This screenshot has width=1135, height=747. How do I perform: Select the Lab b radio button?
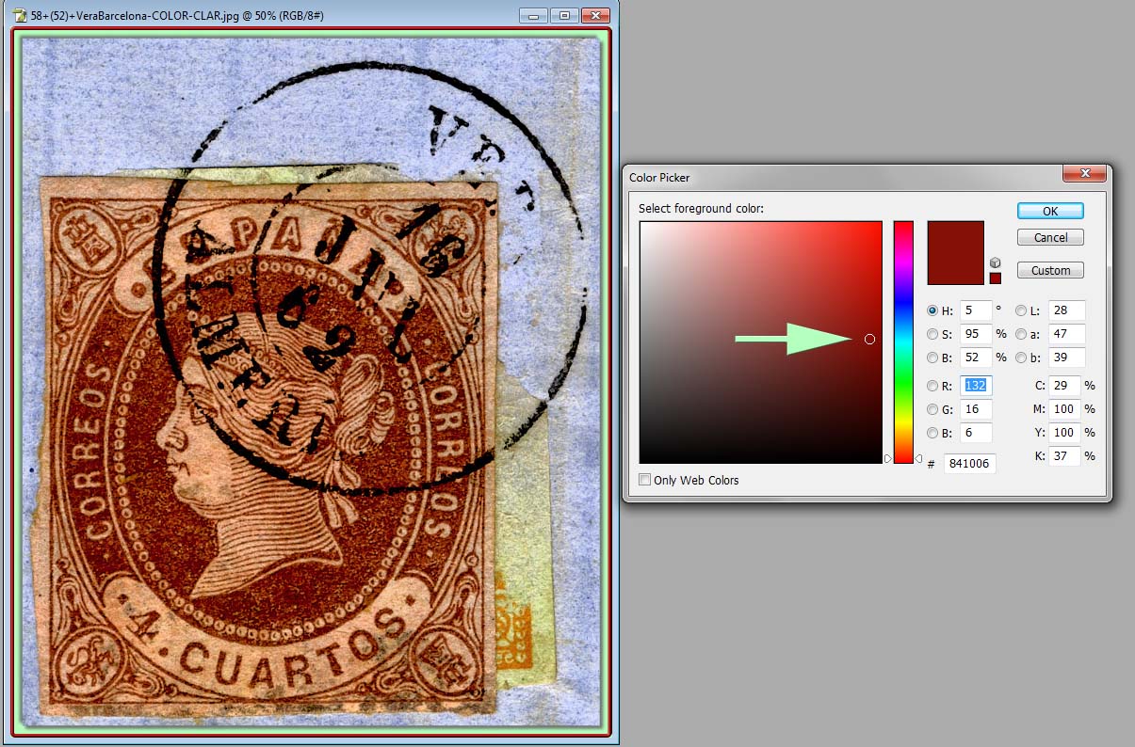[x=1021, y=358]
